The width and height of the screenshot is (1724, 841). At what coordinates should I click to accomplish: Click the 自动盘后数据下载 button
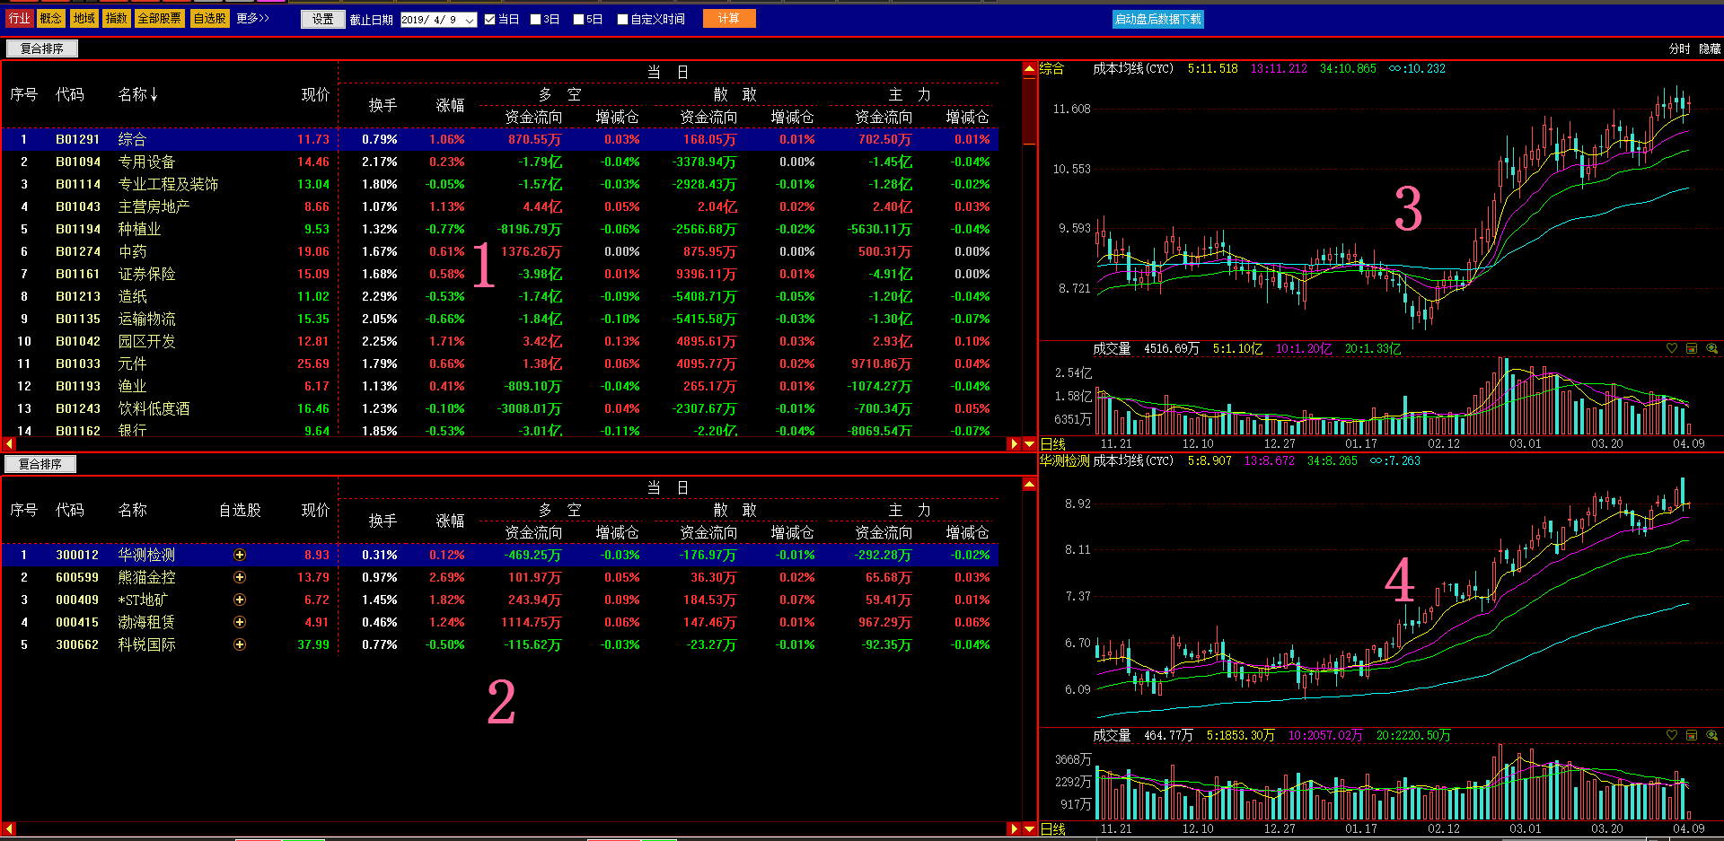[x=1157, y=19]
